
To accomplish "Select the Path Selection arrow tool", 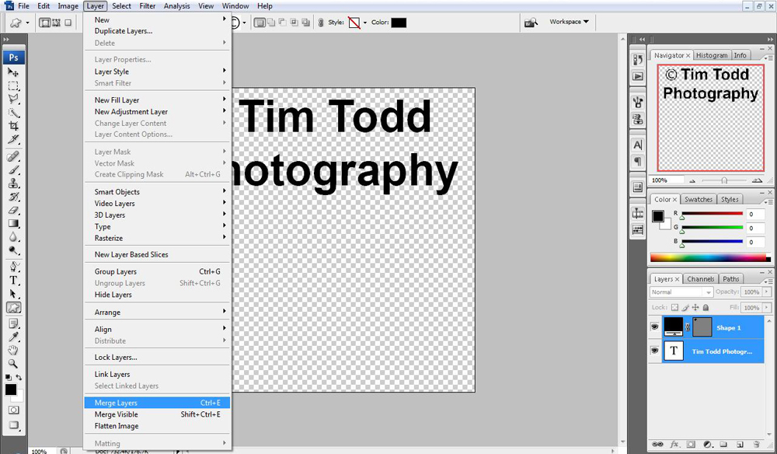I will (13, 294).
